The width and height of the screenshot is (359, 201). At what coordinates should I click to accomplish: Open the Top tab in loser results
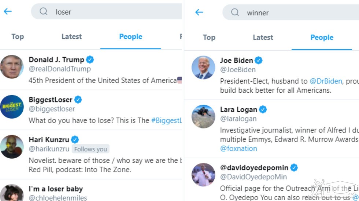[18, 36]
